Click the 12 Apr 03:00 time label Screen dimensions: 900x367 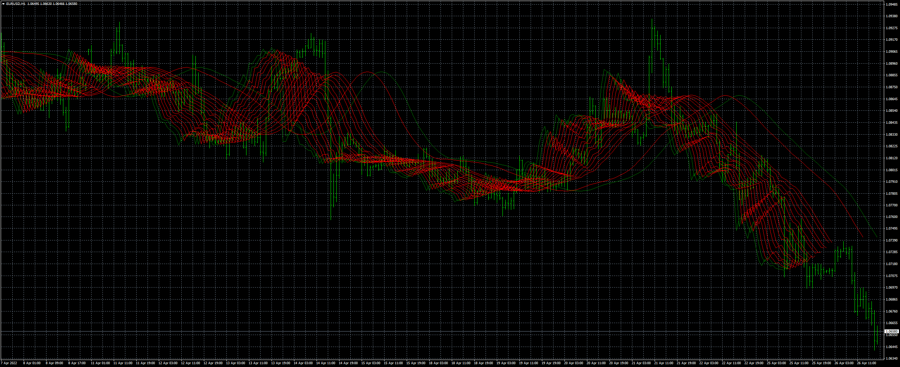(168, 363)
